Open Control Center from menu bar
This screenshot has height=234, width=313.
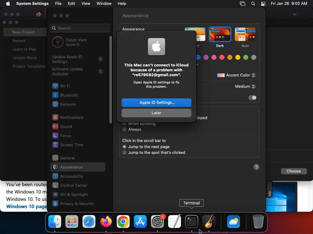pyautogui.click(x=263, y=4)
